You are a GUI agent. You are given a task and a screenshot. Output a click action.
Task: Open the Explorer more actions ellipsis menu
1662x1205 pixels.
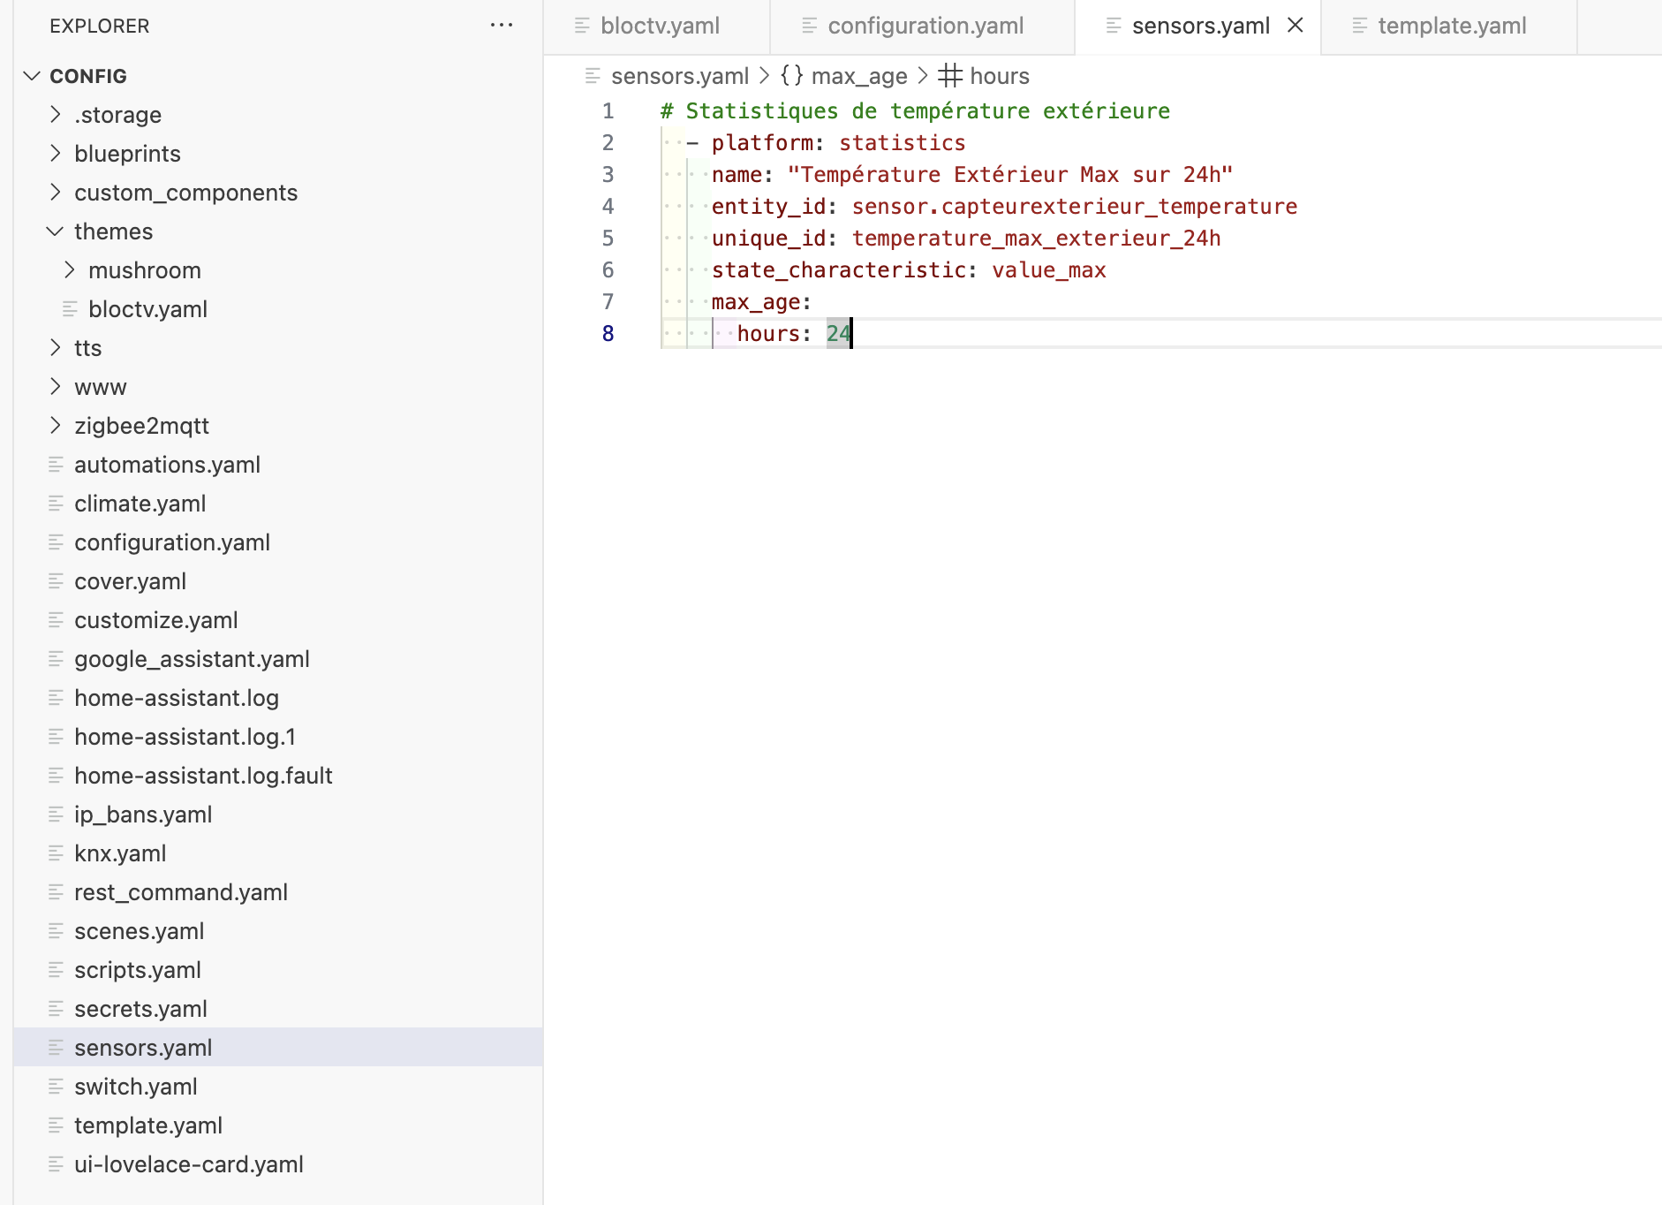pos(501,26)
